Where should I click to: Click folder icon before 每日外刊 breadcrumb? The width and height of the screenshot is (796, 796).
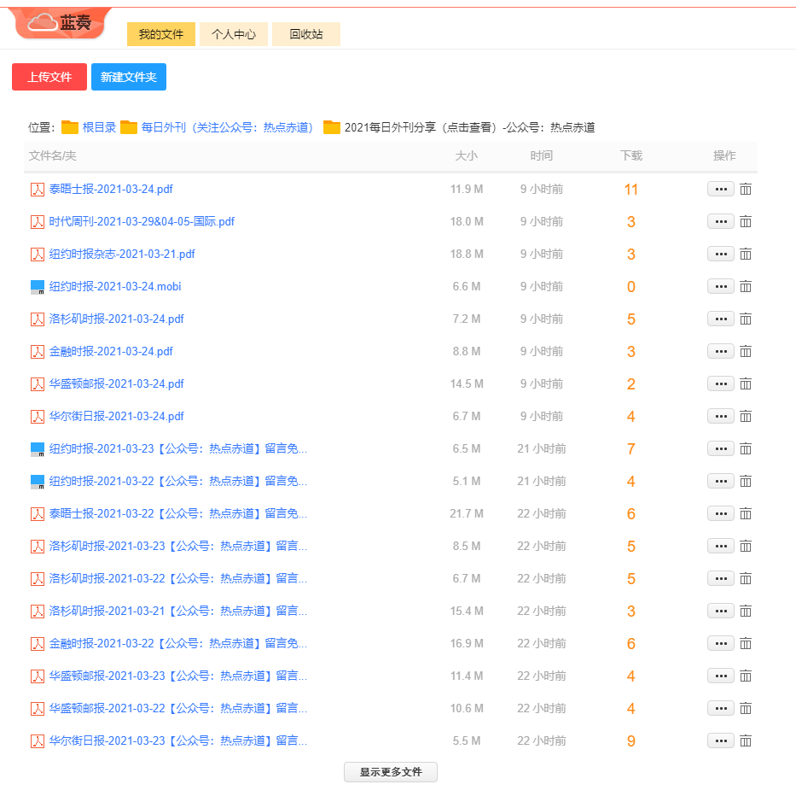tap(129, 127)
